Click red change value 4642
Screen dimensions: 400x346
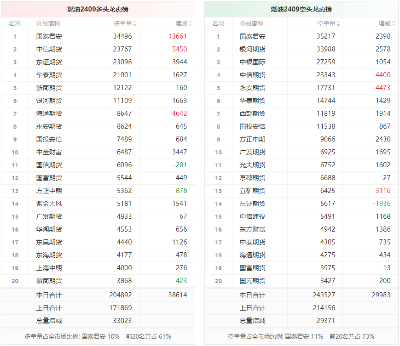click(x=180, y=113)
